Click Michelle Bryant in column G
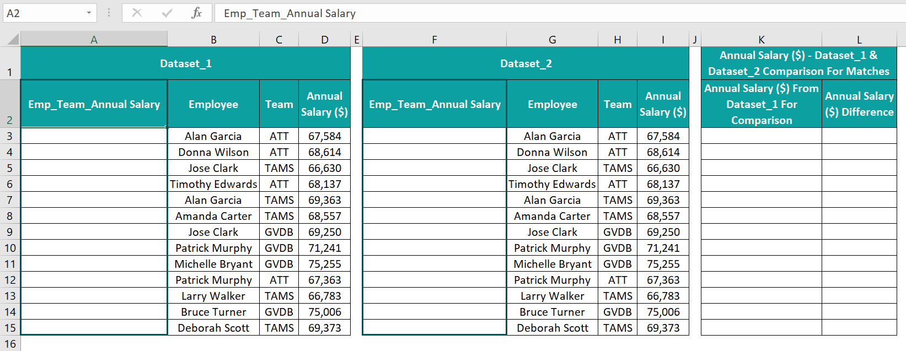 pyautogui.click(x=552, y=264)
